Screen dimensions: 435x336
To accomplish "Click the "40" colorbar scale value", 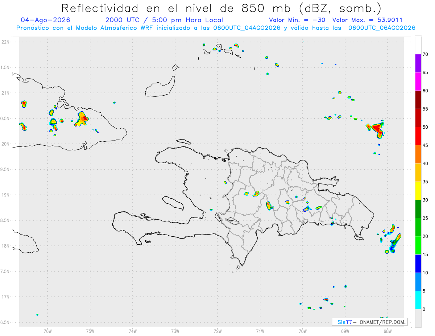I will tap(425, 163).
